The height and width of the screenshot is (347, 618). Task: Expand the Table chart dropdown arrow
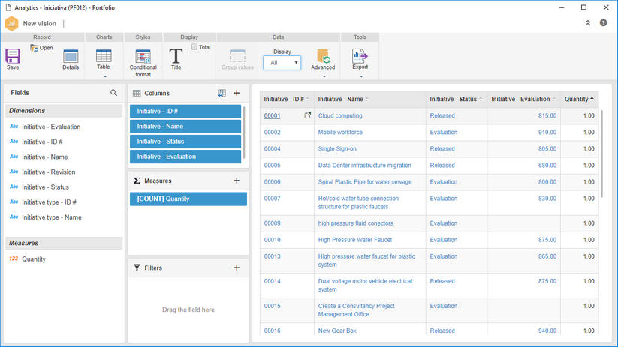click(x=105, y=76)
